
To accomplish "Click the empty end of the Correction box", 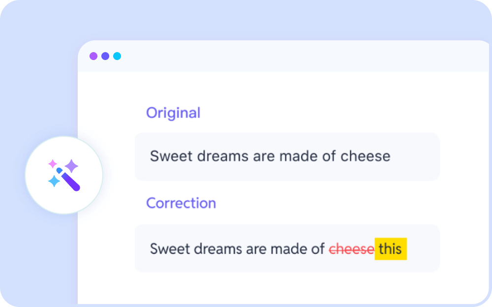I will tap(423, 248).
